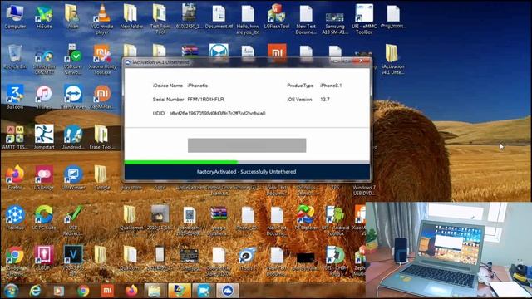Open the LG Bridge shortcut

pos(44,177)
